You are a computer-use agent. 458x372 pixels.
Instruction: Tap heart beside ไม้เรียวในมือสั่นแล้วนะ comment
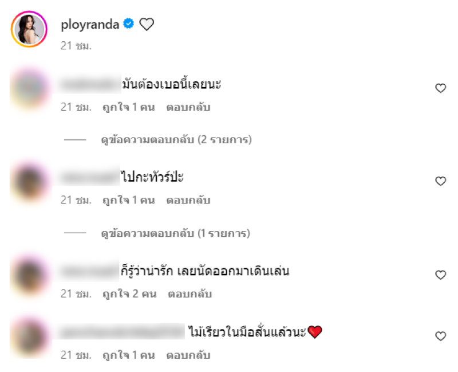[x=440, y=336]
